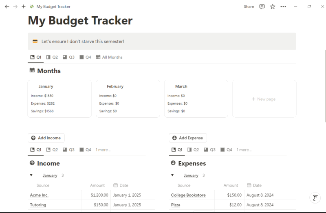Click the Date column header in Expenses

(x=254, y=185)
